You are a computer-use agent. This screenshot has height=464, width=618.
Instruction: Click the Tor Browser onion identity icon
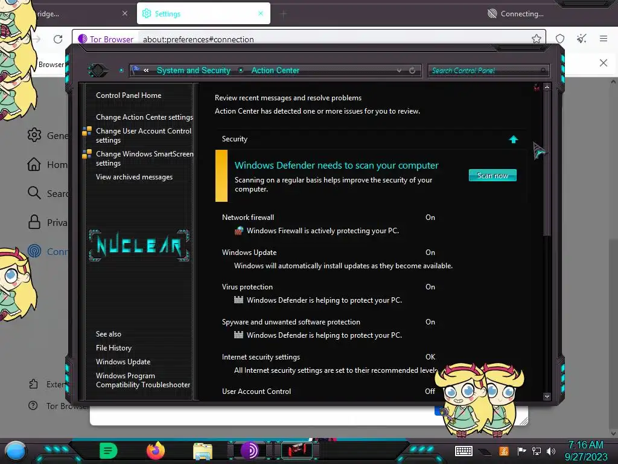(82, 39)
